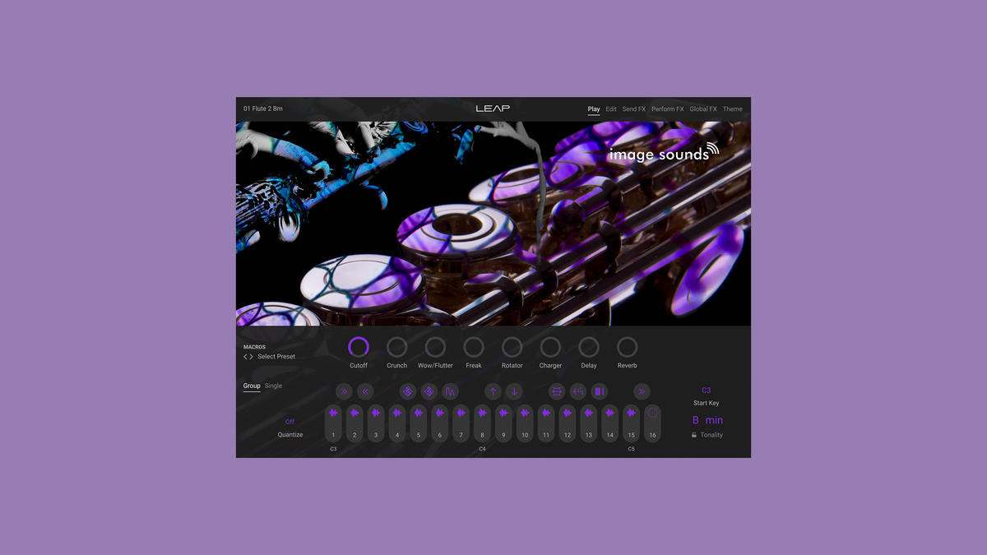Click the Freak macro knob
This screenshot has width=987, height=555.
474,347
